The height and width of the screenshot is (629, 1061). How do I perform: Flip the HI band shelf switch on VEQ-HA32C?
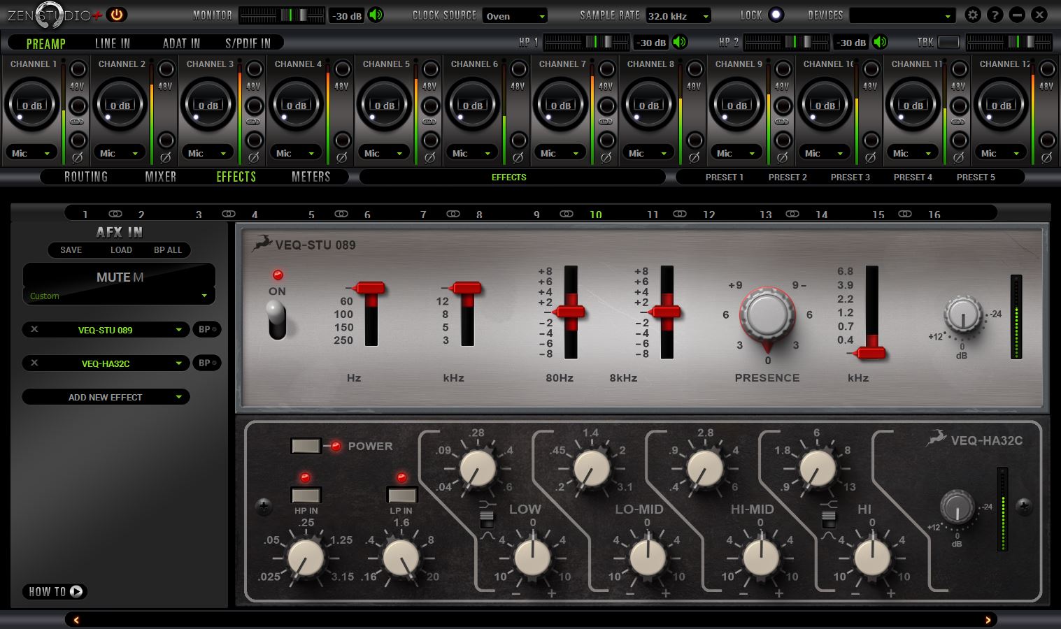829,519
